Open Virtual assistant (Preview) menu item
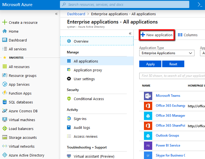Screen dimensions: 205x159 (97, 156)
